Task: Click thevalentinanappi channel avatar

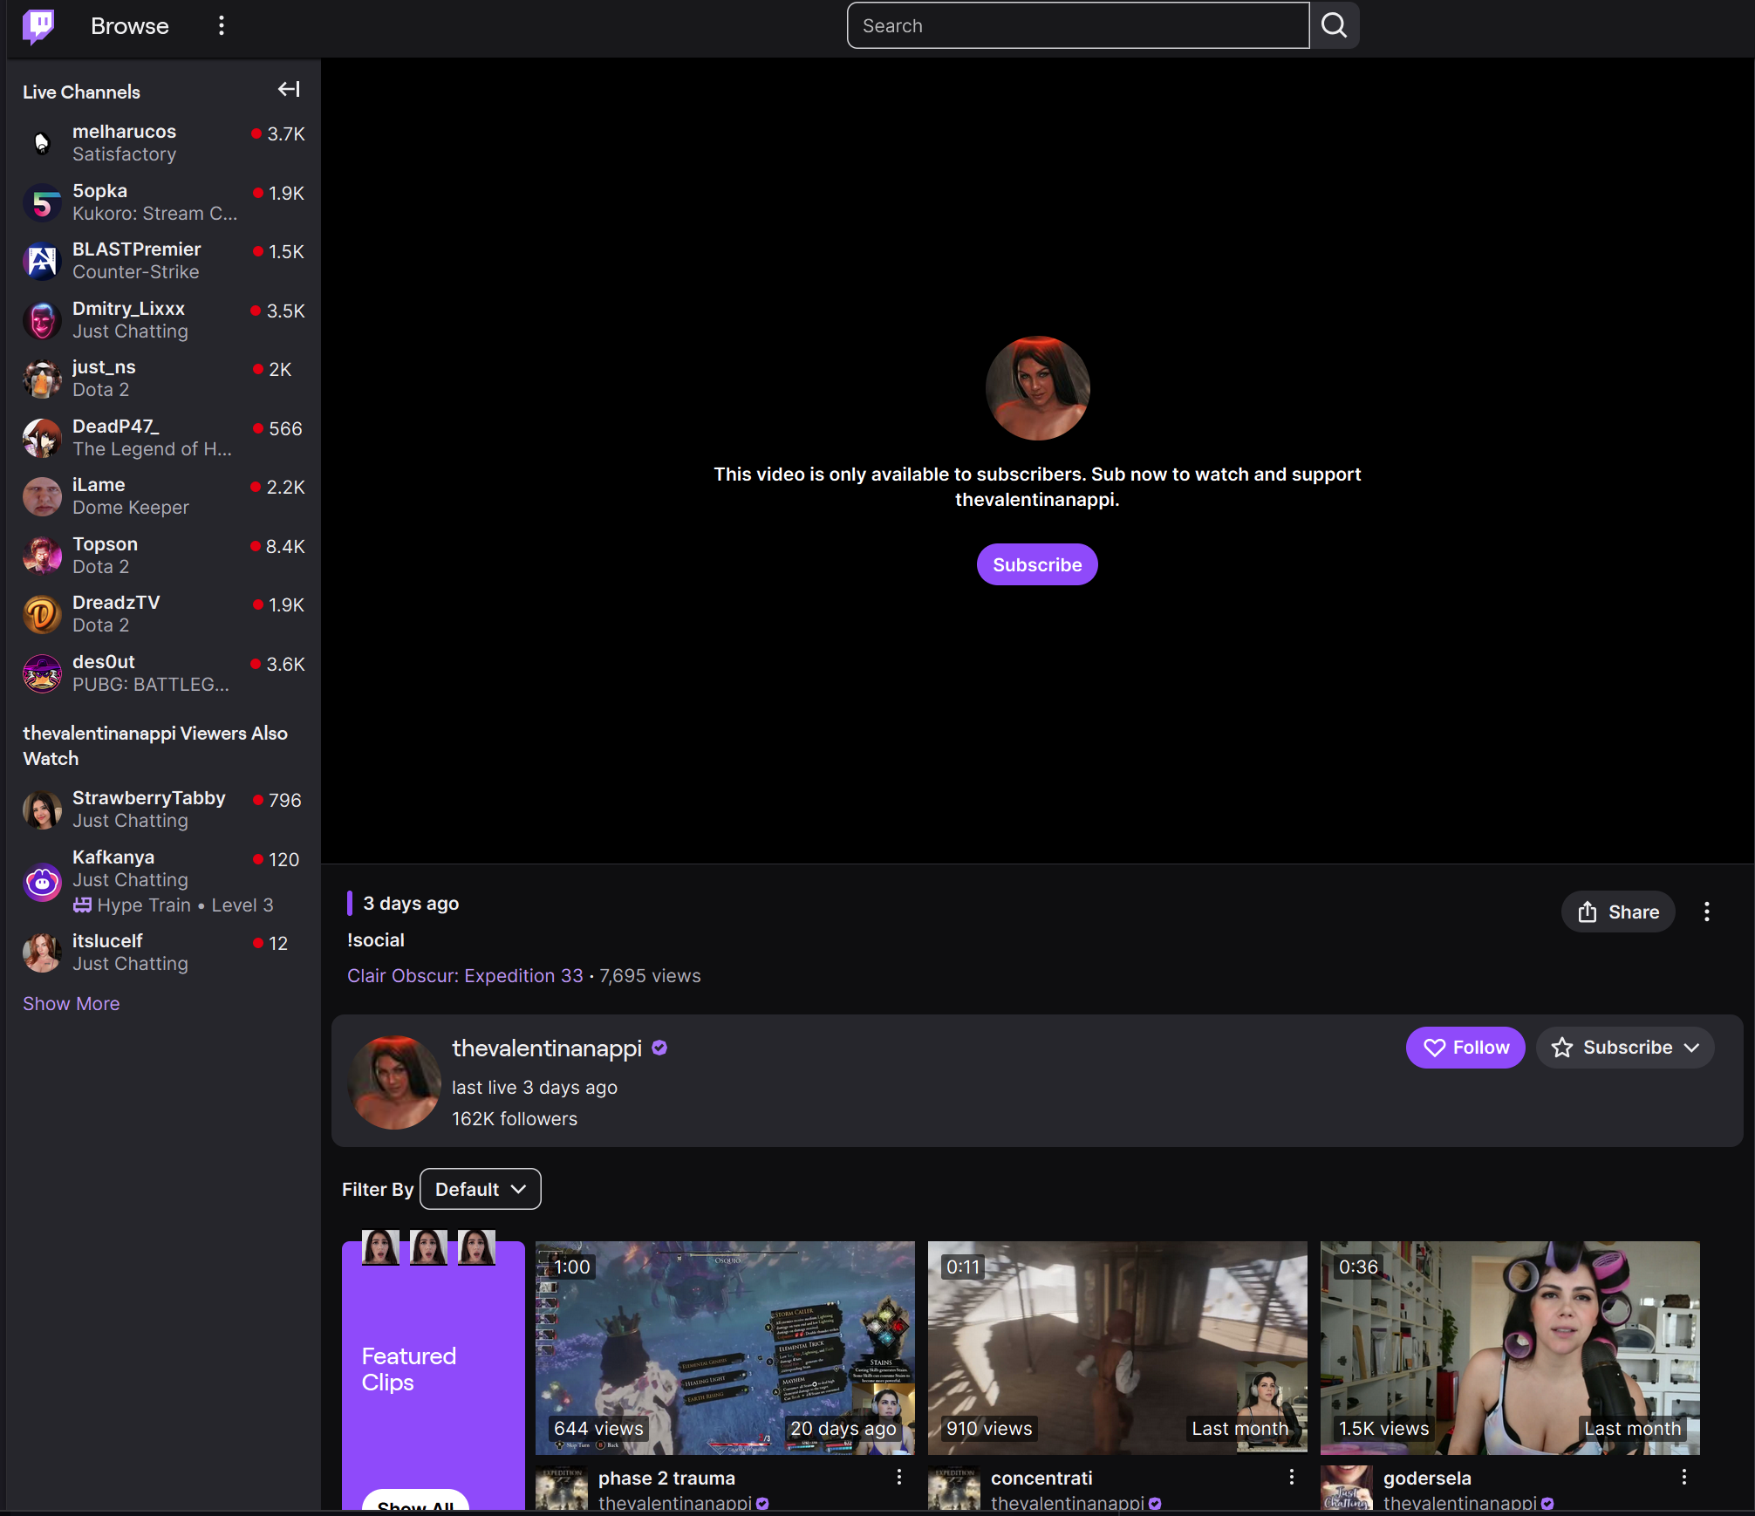Action: pyautogui.click(x=394, y=1082)
